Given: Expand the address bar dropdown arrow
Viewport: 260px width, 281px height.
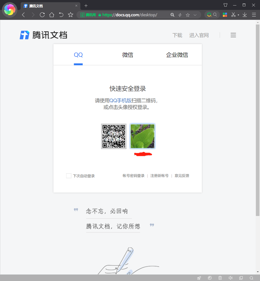Looking at the screenshot, I should 195,15.
